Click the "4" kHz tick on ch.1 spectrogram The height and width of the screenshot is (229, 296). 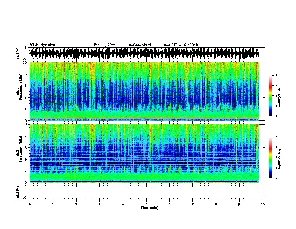(x=26, y=98)
